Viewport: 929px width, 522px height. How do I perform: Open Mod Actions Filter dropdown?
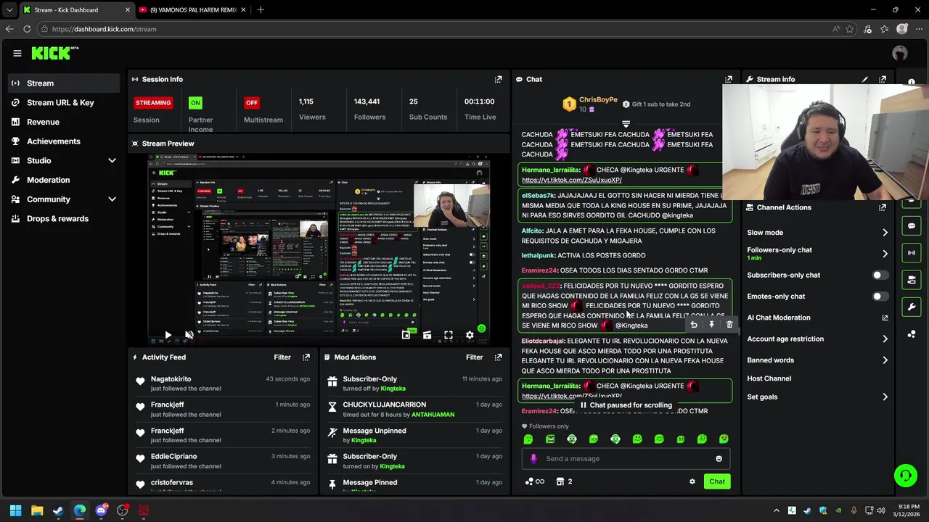point(474,357)
